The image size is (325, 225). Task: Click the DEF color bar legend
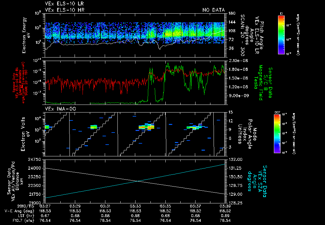click(x=277, y=134)
